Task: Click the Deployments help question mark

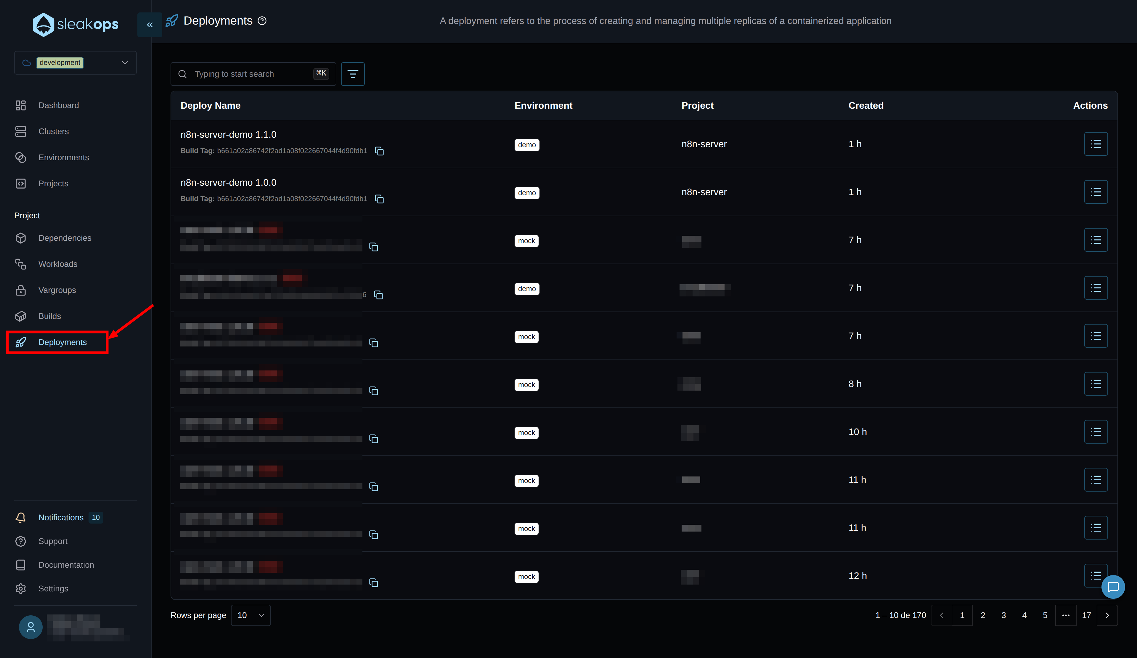Action: [x=262, y=21]
